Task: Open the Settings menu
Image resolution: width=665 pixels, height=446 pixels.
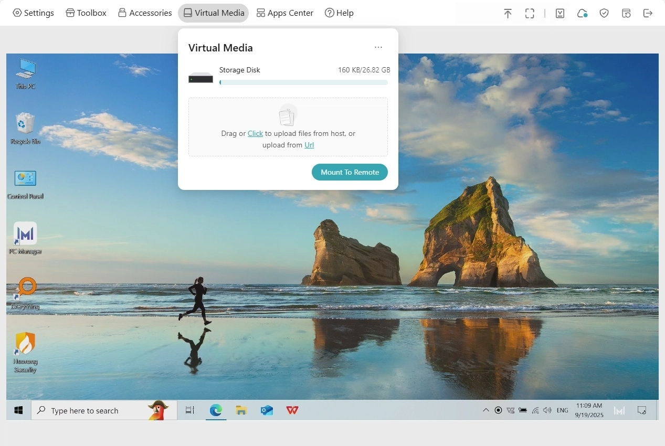Action: (34, 13)
